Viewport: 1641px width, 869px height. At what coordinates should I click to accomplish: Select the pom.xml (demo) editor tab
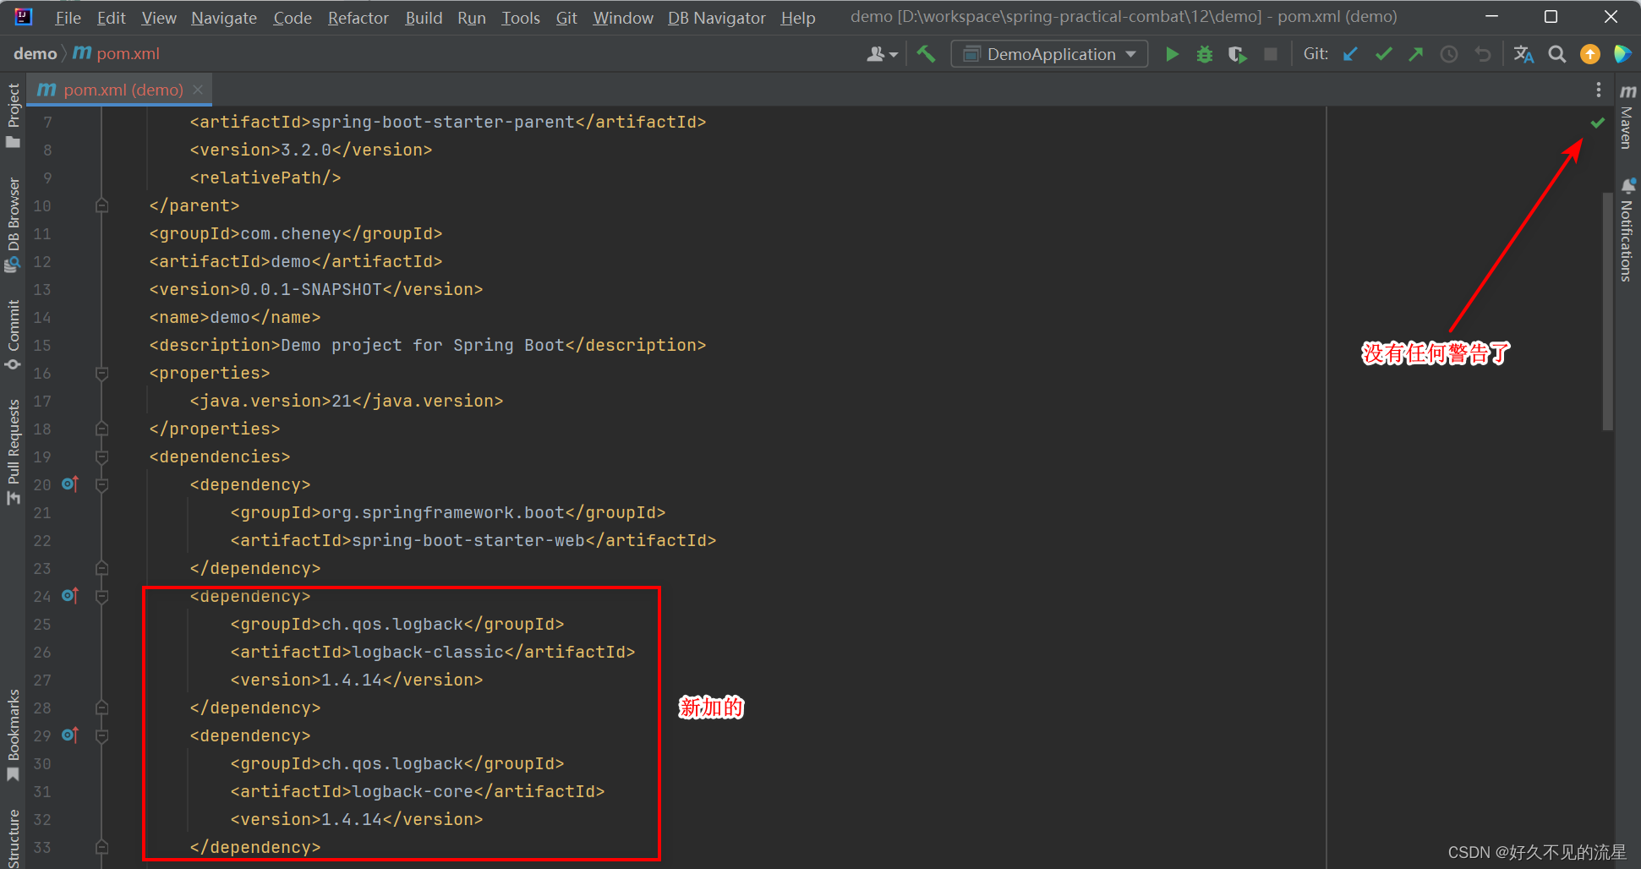coord(119,90)
